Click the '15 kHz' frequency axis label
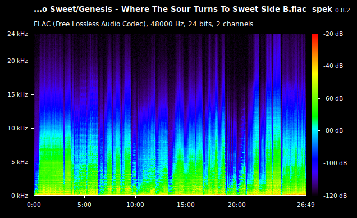This screenshot has height=218, width=357. (17, 94)
